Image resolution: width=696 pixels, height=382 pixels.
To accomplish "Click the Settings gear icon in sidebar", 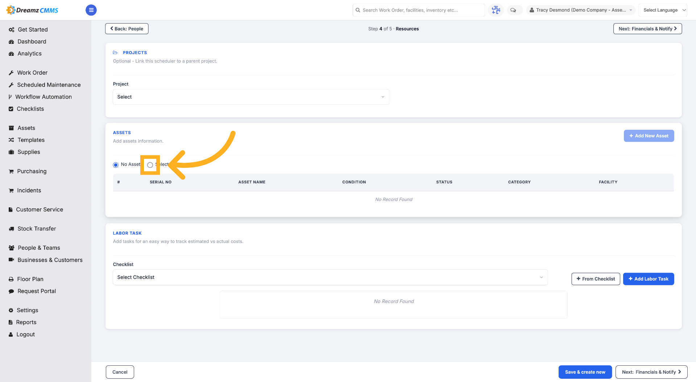I will pyautogui.click(x=11, y=310).
